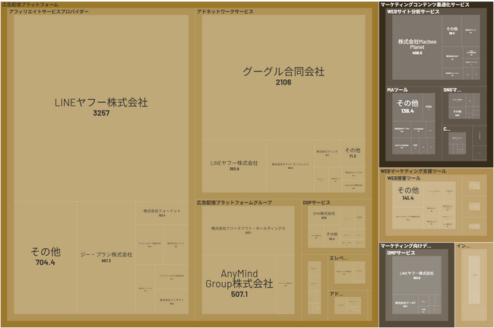
Task: Open the DSPサービス group header
Action: [x=316, y=203]
